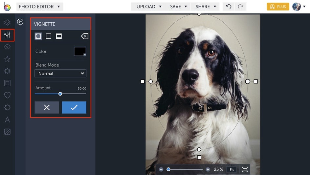Viewport: 310px width, 175px height.
Task: Open the Edit tools sliders icon
Action: 7,35
